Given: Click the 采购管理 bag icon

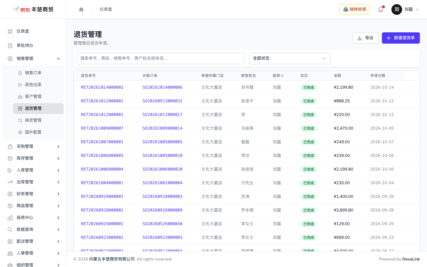Looking at the screenshot, I should tap(10, 147).
